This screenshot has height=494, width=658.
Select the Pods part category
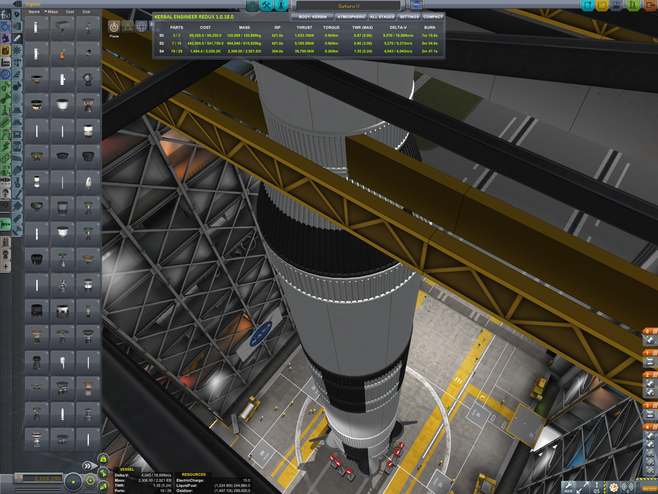17,15
